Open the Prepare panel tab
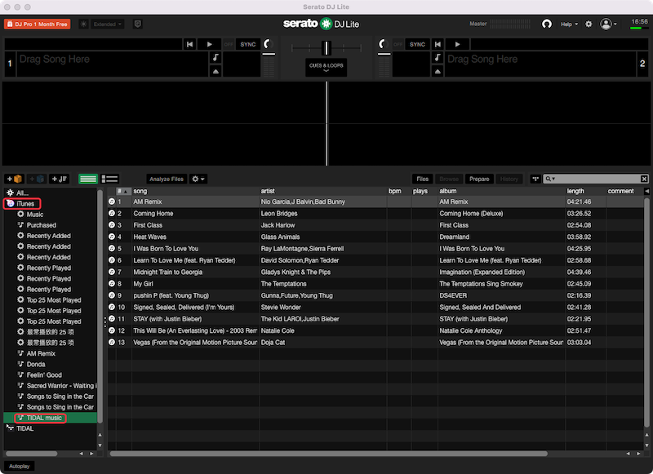Viewport: 653px width, 474px height. click(479, 179)
